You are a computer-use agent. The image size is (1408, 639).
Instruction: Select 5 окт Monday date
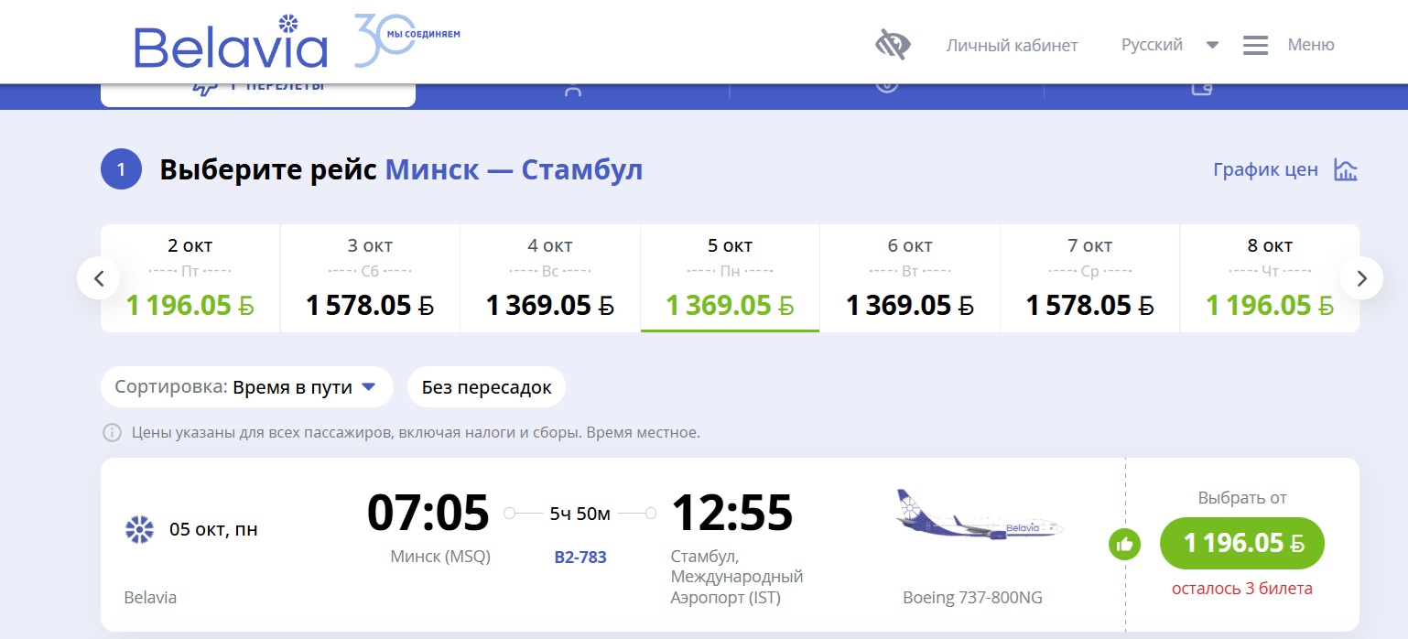(730, 278)
